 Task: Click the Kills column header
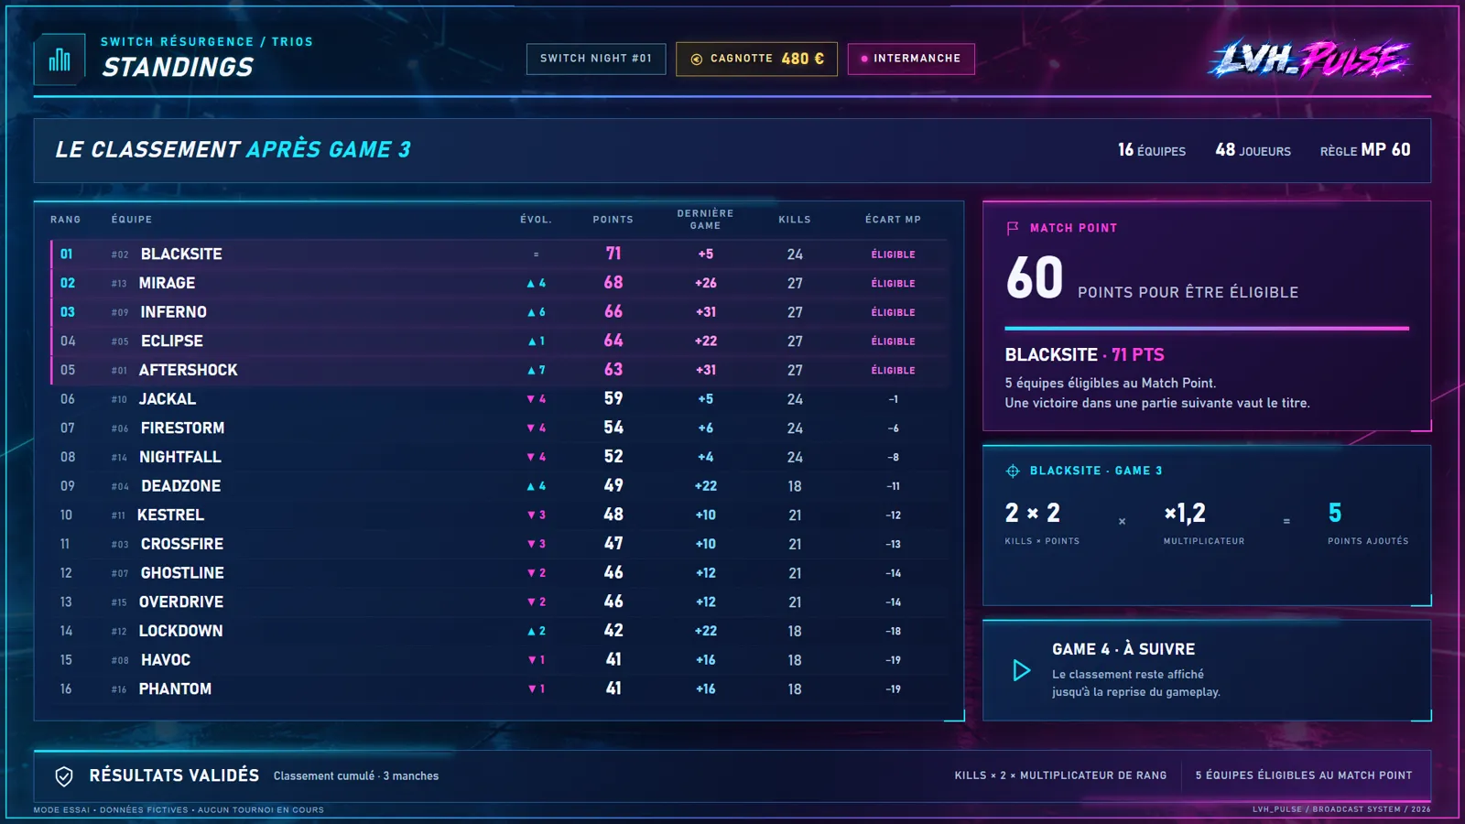[x=795, y=220]
